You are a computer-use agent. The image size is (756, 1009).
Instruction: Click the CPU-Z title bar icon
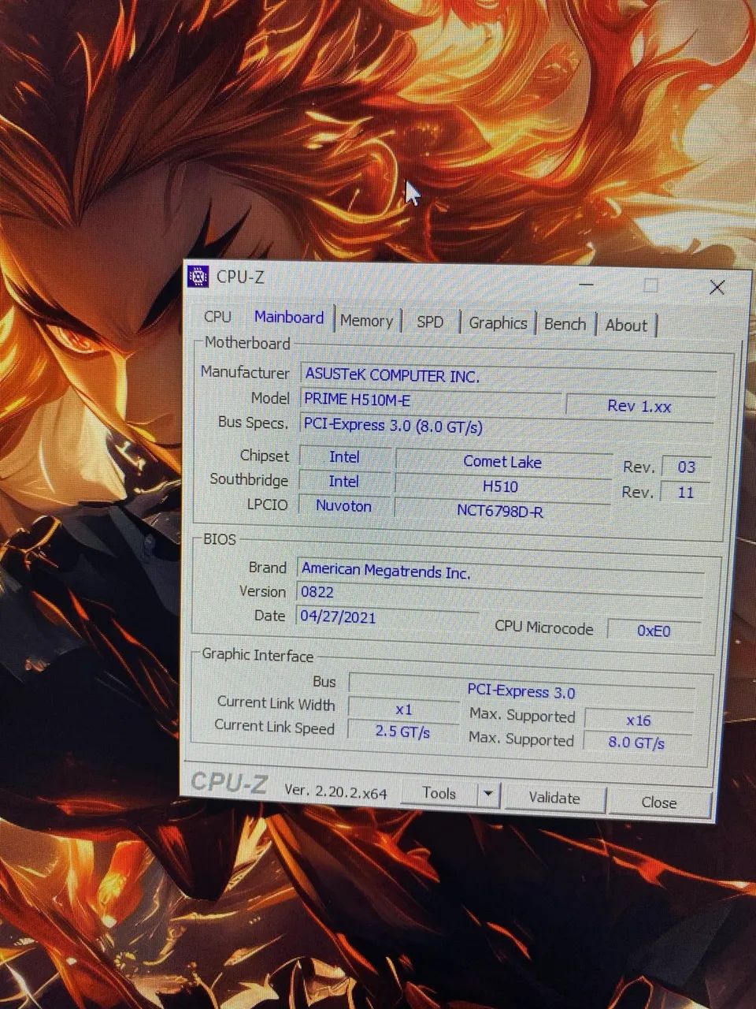tap(198, 277)
